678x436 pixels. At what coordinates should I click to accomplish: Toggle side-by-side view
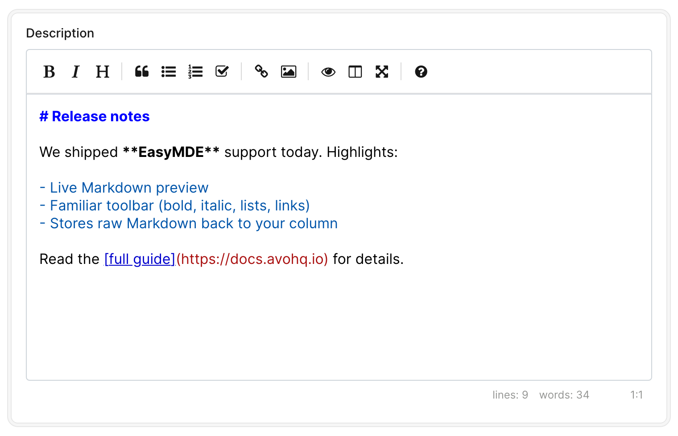pyautogui.click(x=355, y=72)
